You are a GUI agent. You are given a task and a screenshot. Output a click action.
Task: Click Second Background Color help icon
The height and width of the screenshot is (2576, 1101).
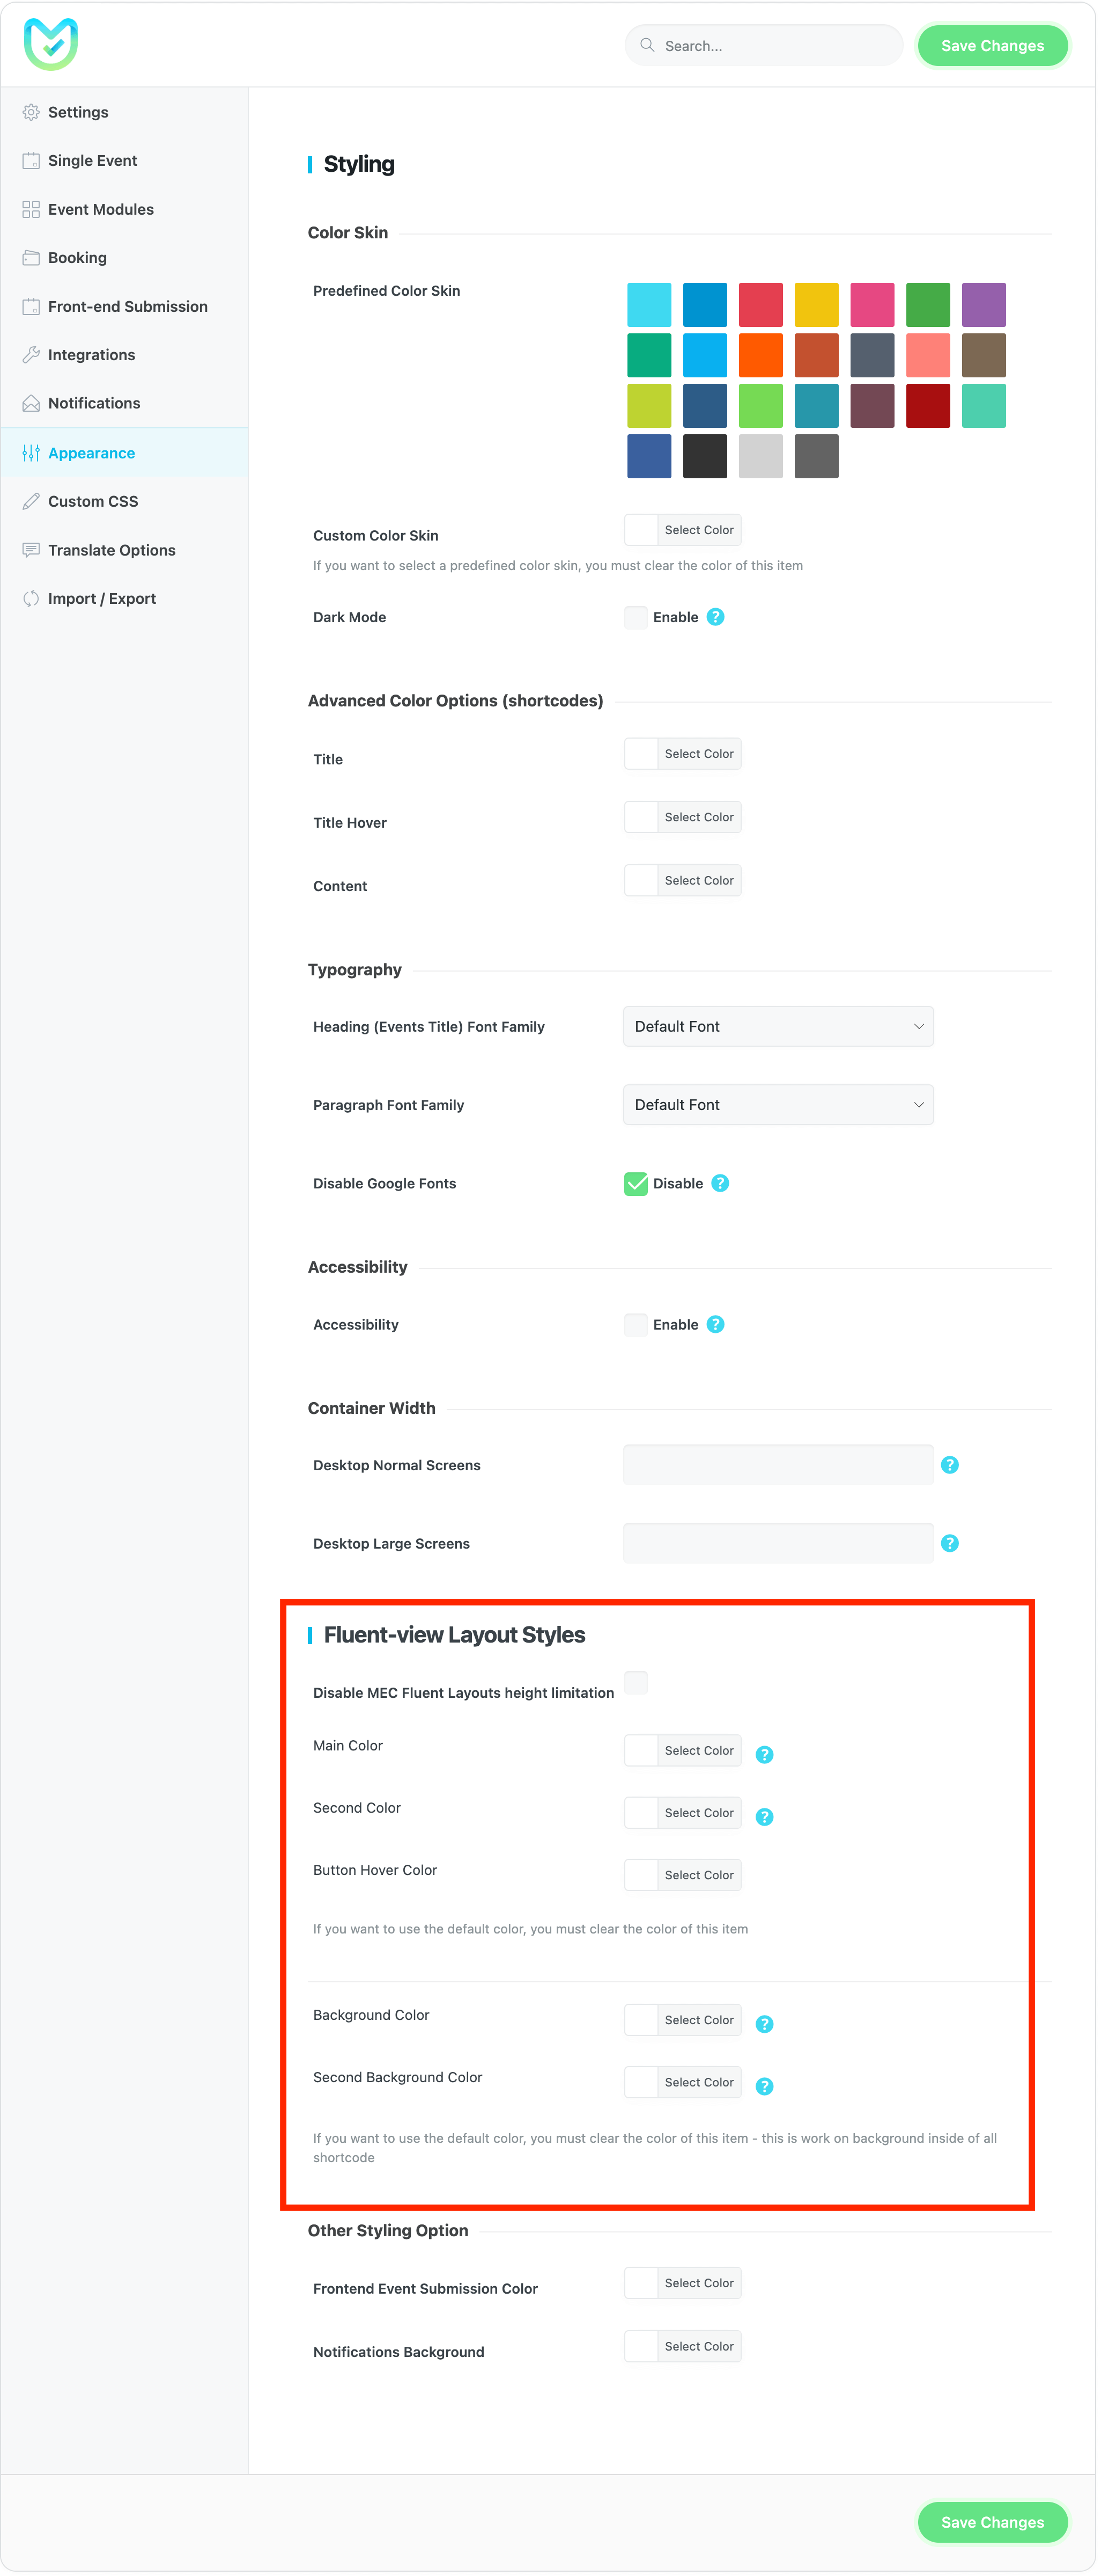click(764, 2086)
